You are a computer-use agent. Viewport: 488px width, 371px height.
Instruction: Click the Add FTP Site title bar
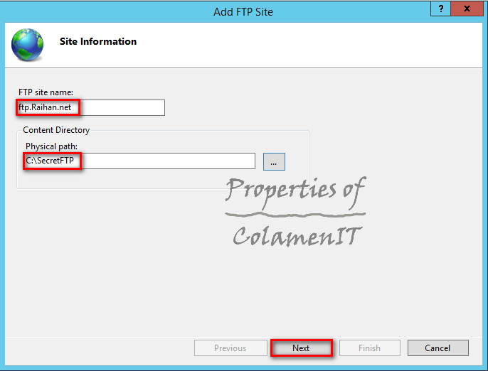[x=243, y=11]
